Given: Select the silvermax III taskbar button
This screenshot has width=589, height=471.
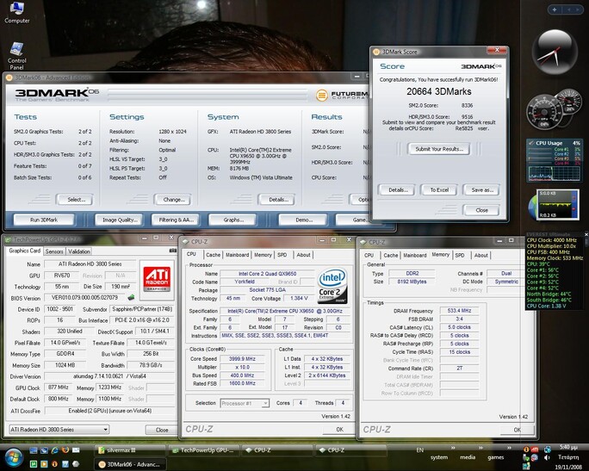Looking at the screenshot, I should [129, 450].
